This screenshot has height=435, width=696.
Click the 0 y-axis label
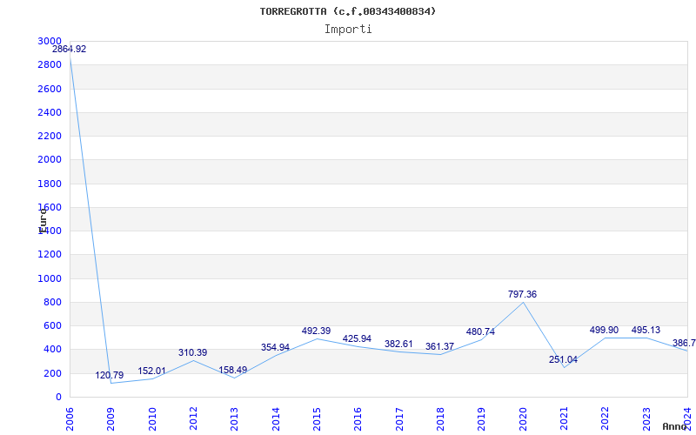(58, 398)
